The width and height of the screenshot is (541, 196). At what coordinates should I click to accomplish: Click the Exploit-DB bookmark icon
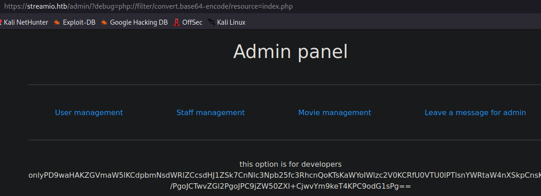point(57,22)
